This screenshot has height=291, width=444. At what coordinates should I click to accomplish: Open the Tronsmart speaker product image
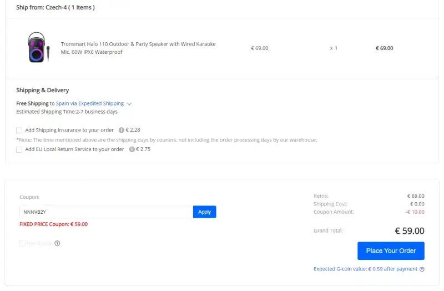(38, 47)
